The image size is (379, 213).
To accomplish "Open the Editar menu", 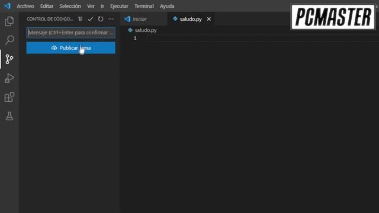I will click(47, 6).
